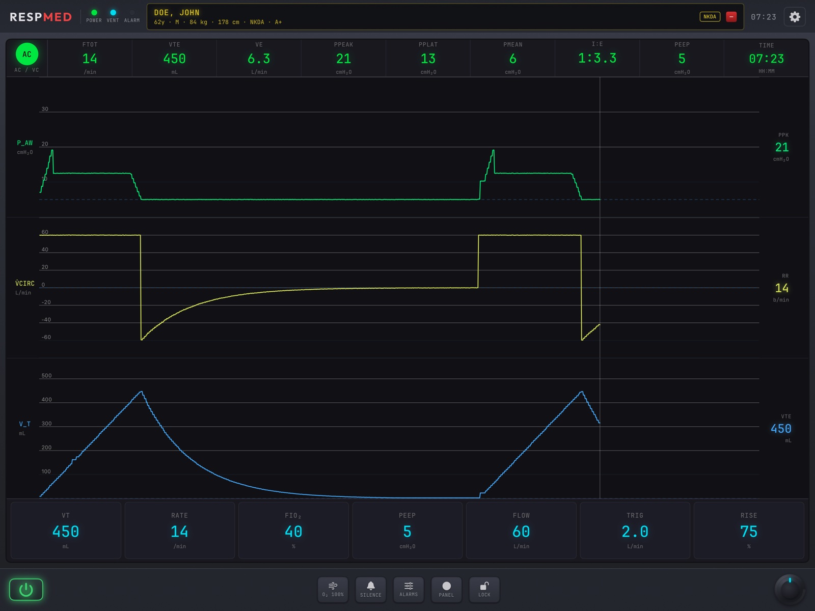
Task: Open the settings gear icon
Action: tap(795, 17)
